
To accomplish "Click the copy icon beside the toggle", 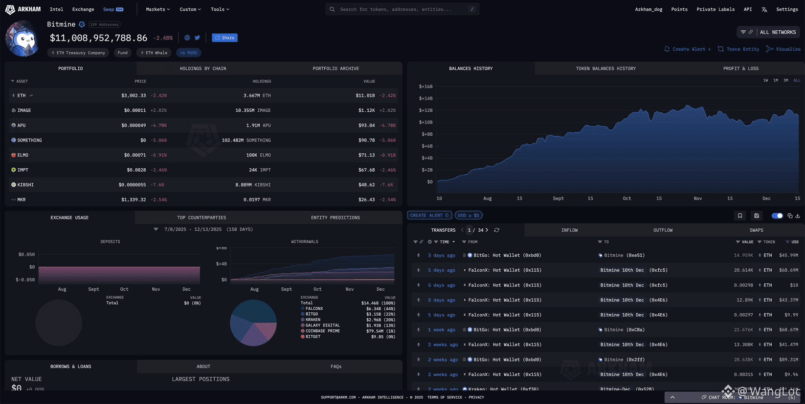I will [x=790, y=216].
